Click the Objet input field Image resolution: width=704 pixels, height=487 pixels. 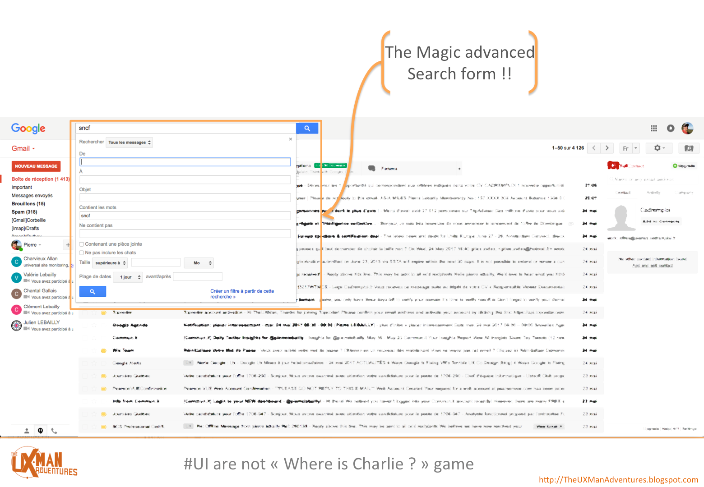185,198
